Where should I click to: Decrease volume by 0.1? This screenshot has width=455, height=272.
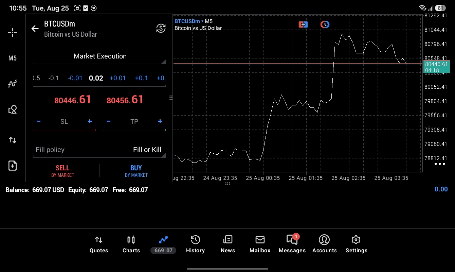(x=54, y=78)
